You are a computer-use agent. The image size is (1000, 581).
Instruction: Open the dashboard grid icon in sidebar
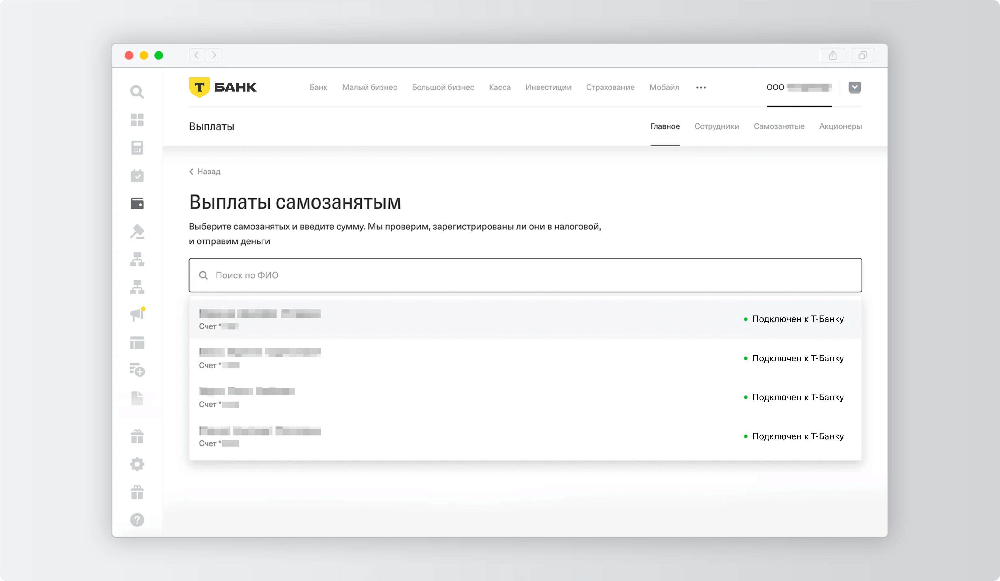tap(137, 120)
